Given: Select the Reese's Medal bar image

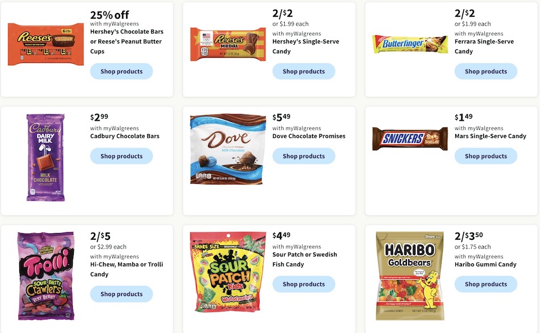Looking at the screenshot, I should [227, 44].
